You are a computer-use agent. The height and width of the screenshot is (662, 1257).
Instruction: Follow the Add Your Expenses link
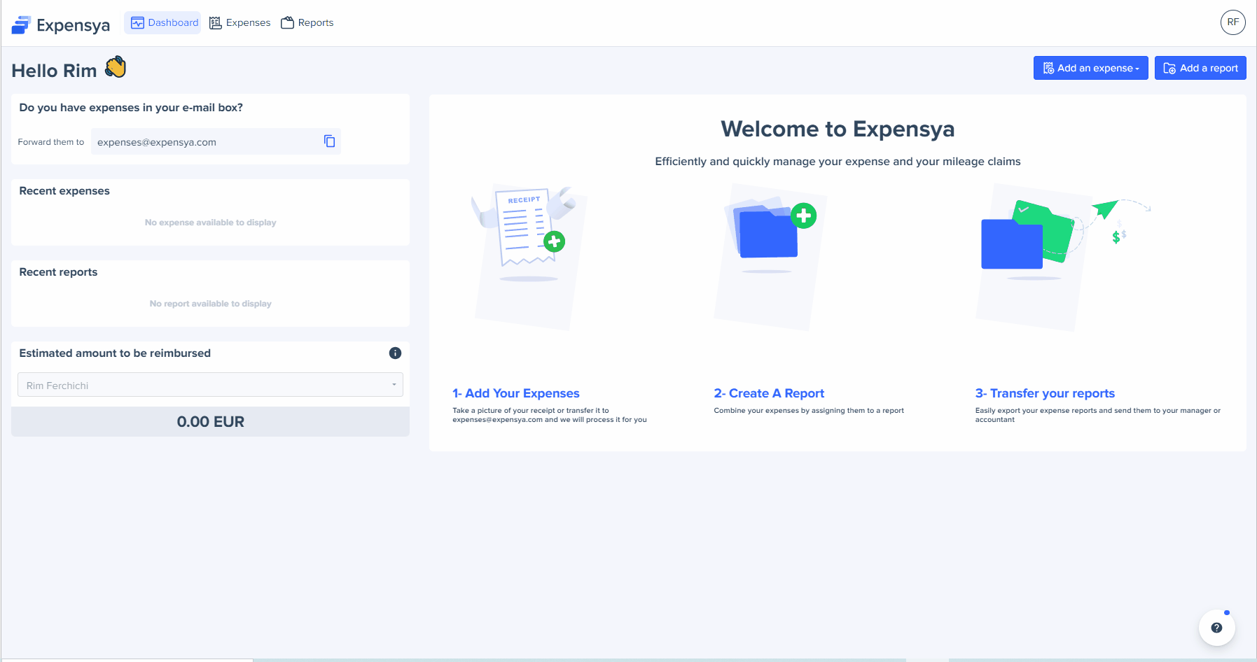coord(516,393)
